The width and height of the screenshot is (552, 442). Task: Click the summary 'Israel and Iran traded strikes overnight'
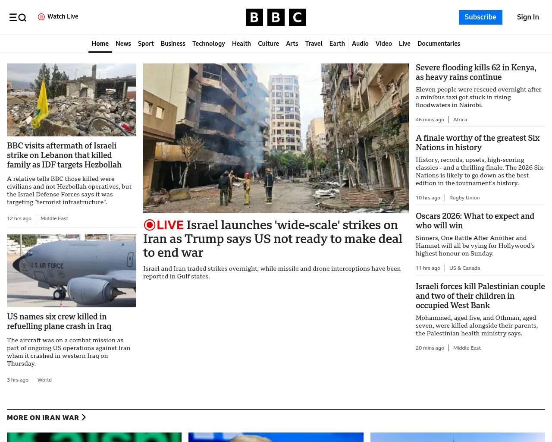tap(272, 272)
